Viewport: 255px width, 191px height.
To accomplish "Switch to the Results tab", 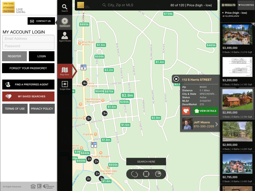I will [229, 5].
